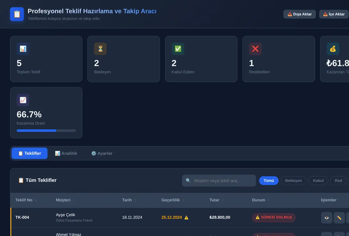Click the hourglass icon on Bekleyen card
Viewport: 349px width, 236px height.
[x=100, y=49]
